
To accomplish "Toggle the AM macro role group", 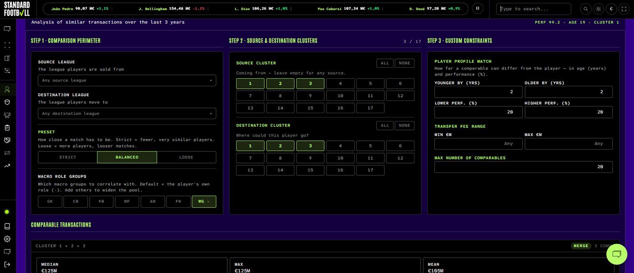I will pos(153,201).
